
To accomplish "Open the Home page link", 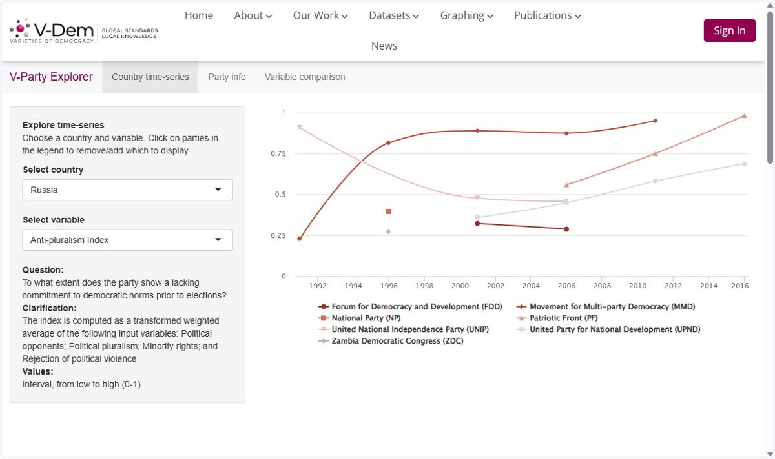I will click(199, 15).
